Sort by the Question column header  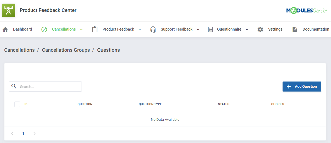point(85,104)
